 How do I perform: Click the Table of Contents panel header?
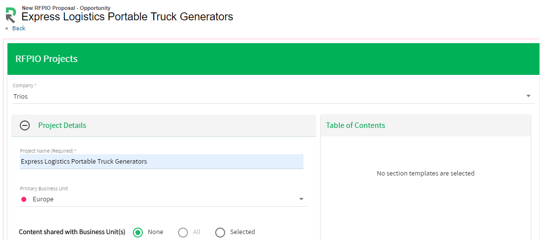point(356,125)
